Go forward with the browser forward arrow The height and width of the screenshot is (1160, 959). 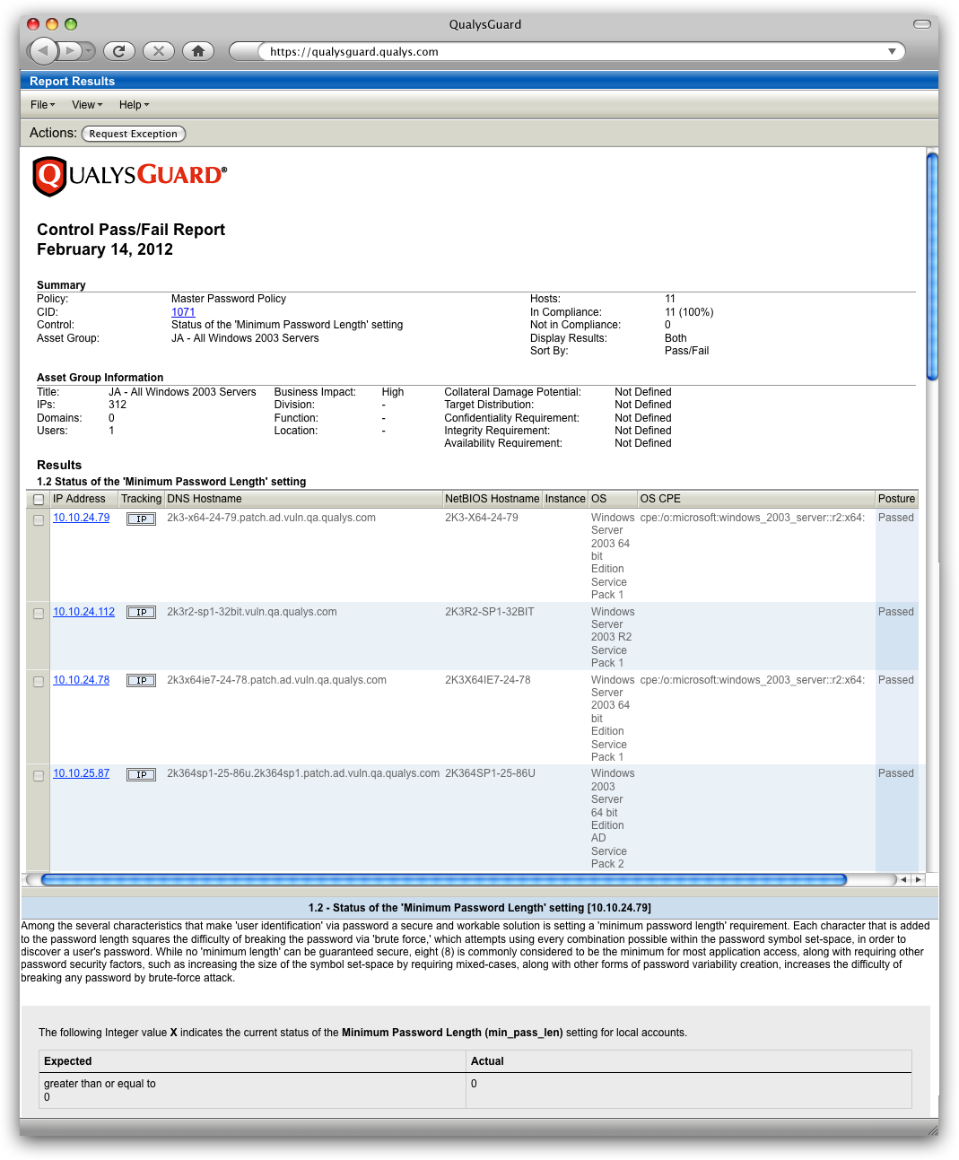click(69, 51)
